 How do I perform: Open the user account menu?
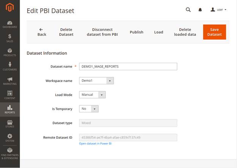218,10
